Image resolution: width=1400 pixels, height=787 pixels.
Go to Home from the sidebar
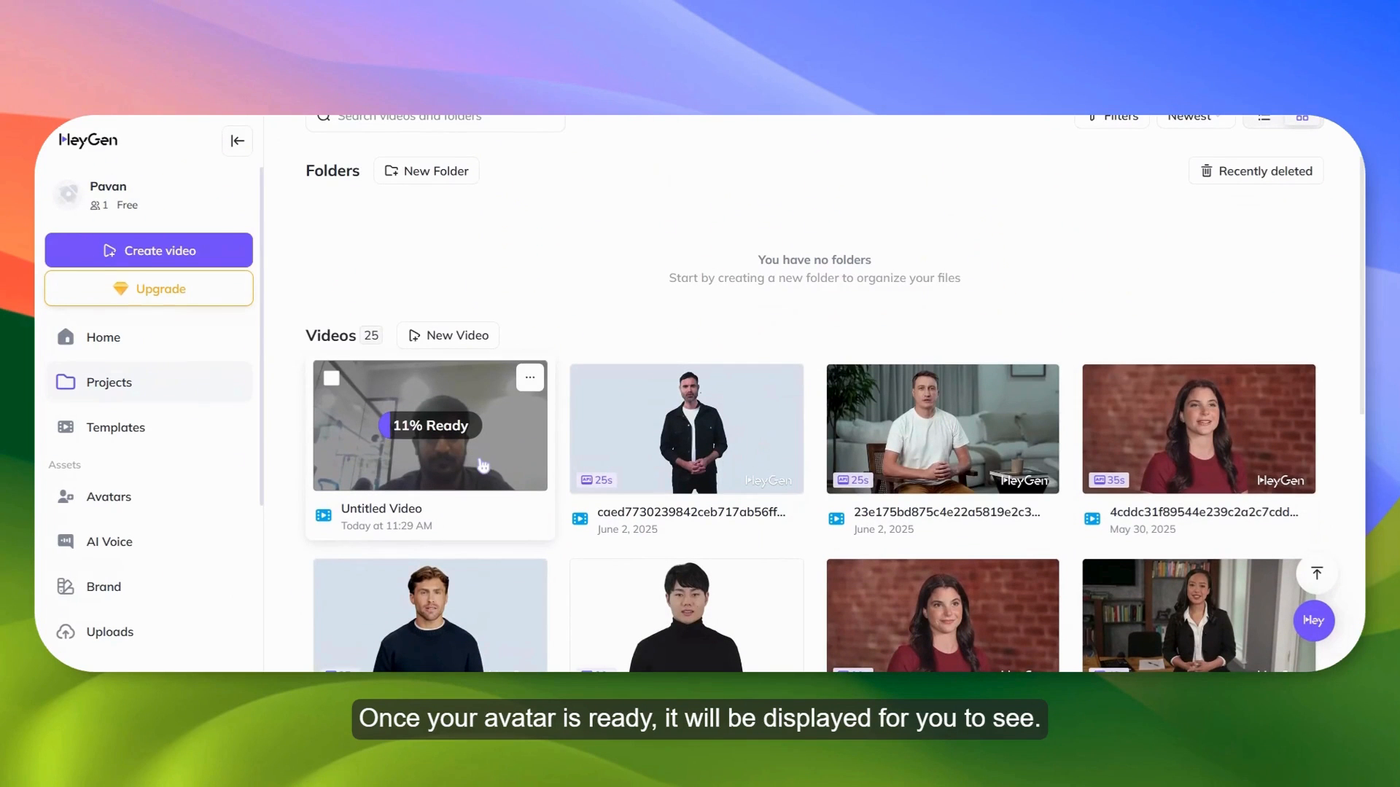coord(103,337)
